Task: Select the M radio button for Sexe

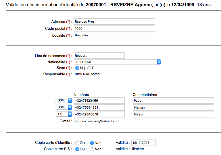Action: 77,68
